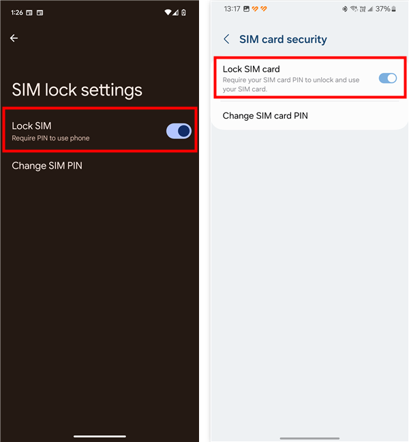Open Change SIM card PIN
409x442 pixels.
tap(265, 116)
